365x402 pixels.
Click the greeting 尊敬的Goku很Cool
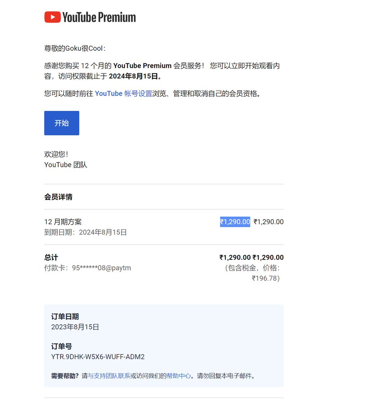pyautogui.click(x=75, y=49)
